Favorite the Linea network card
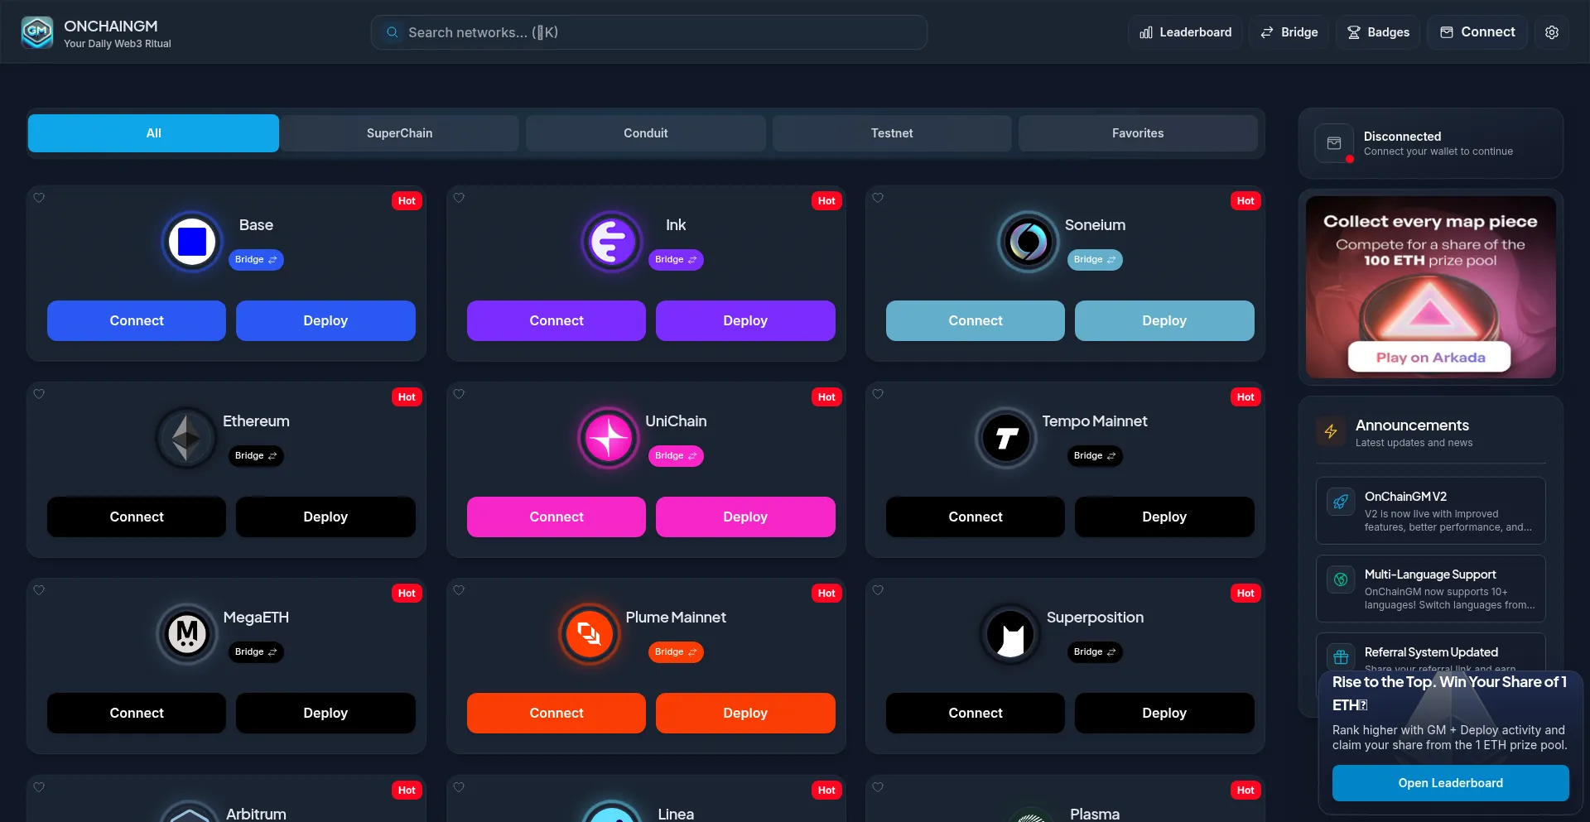The width and height of the screenshot is (1590, 822). tap(459, 787)
